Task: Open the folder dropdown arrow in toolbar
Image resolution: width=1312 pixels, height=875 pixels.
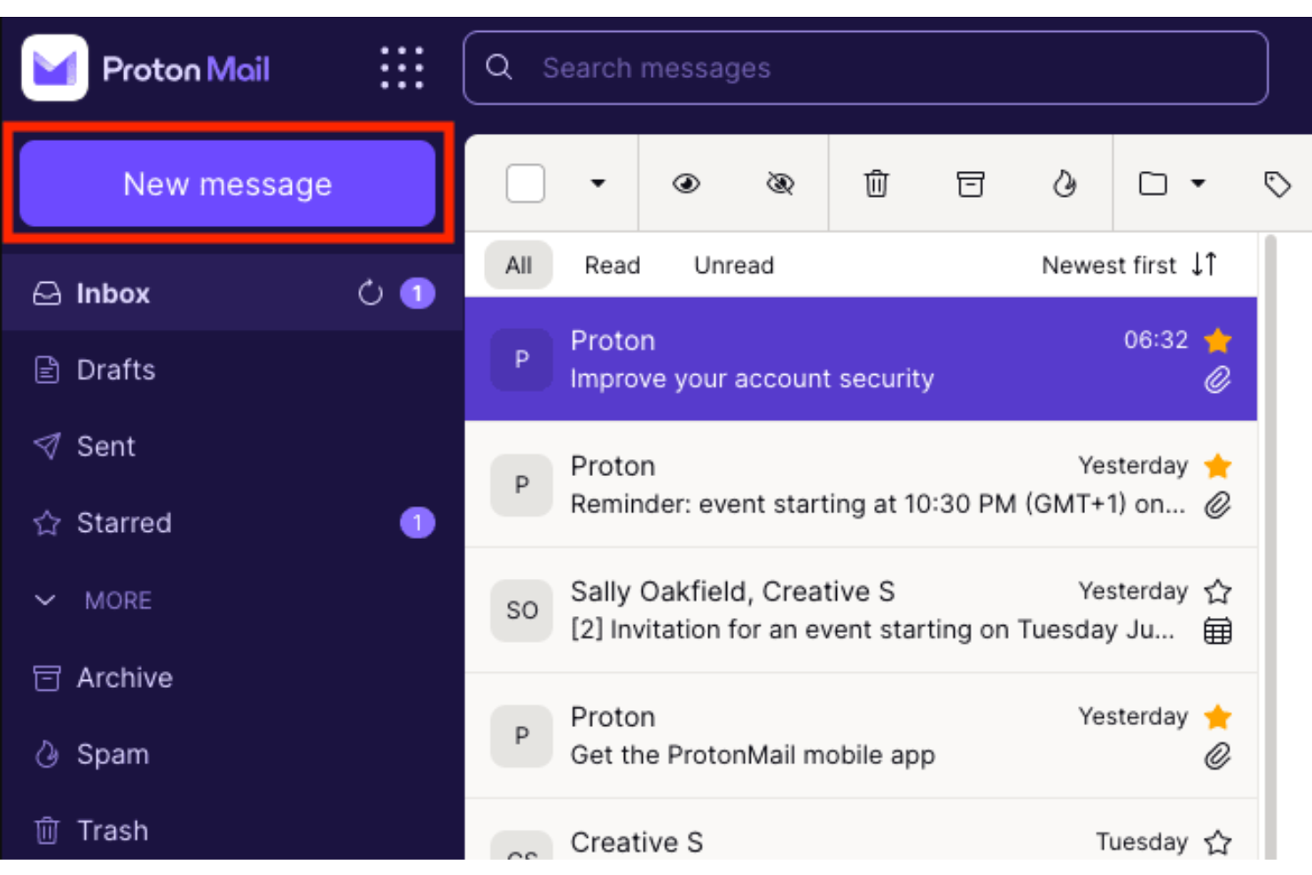Action: (x=1199, y=184)
